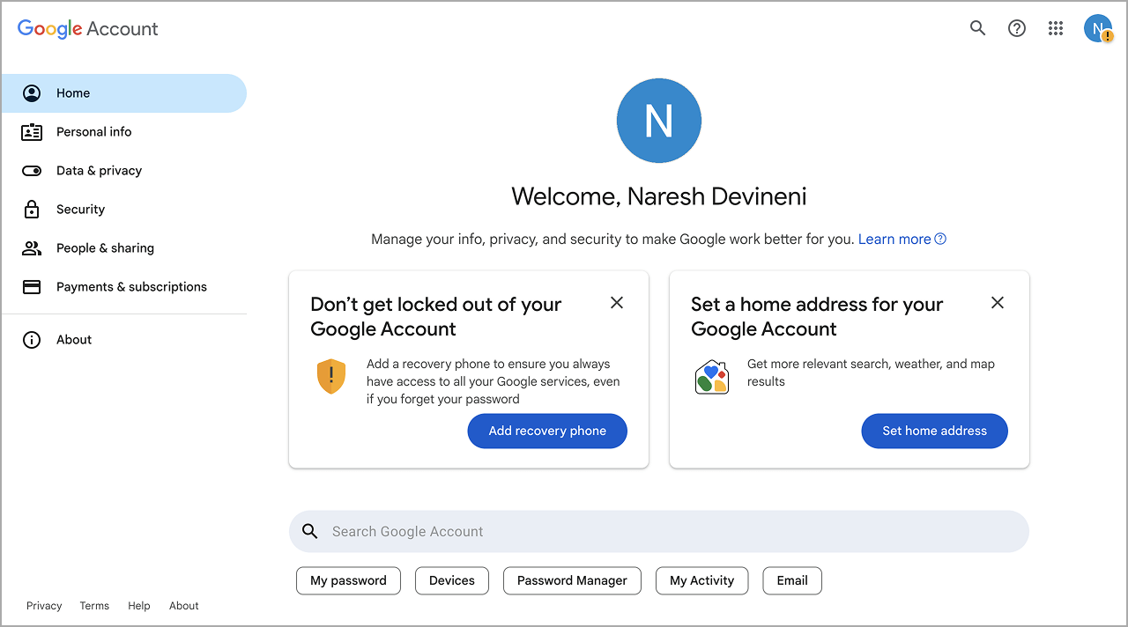Click the Password Manager chip
The image size is (1128, 627).
(x=572, y=580)
